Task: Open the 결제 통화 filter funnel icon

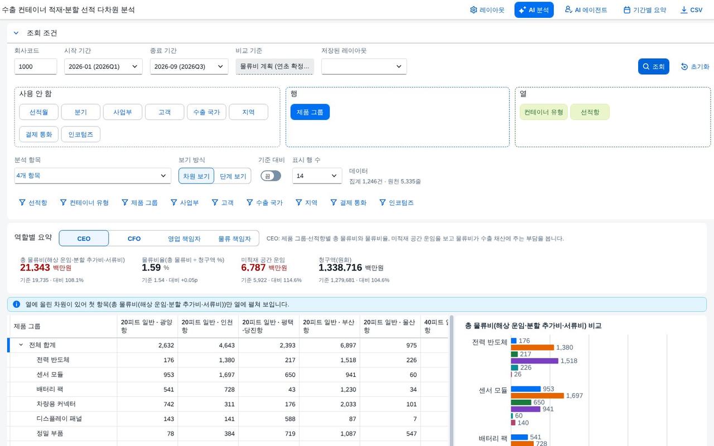Action: (334, 202)
